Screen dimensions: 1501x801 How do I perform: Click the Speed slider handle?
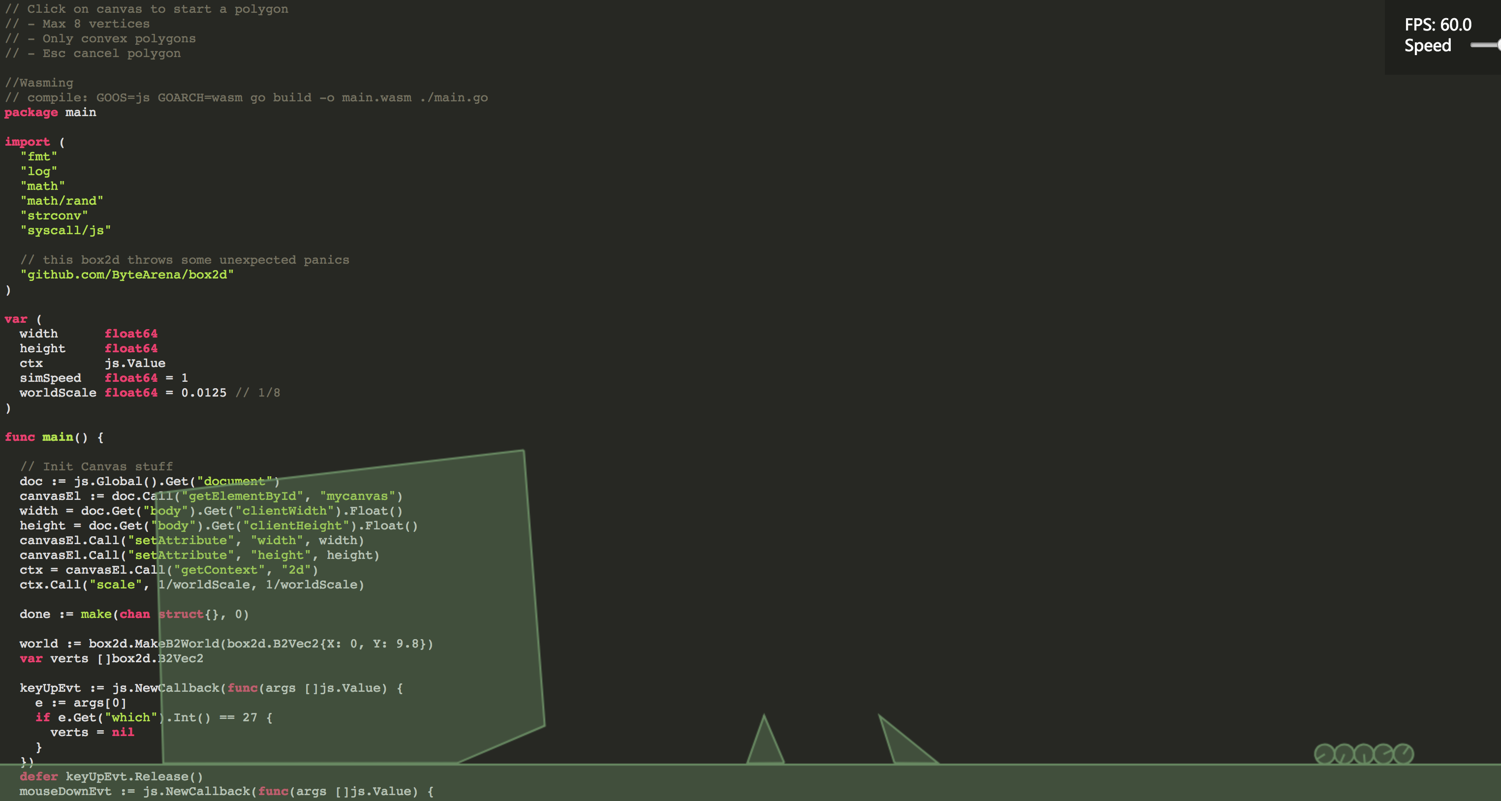click(1499, 45)
